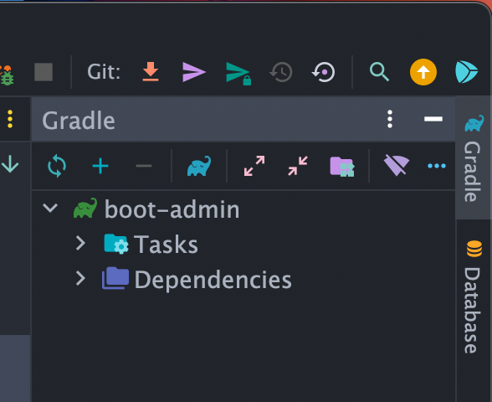Image resolution: width=492 pixels, height=402 pixels.
Task: Select the Tasks tree item
Action: 243,244
